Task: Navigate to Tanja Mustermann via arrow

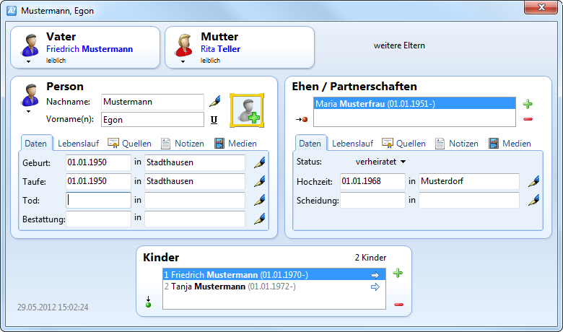Action: pos(375,287)
